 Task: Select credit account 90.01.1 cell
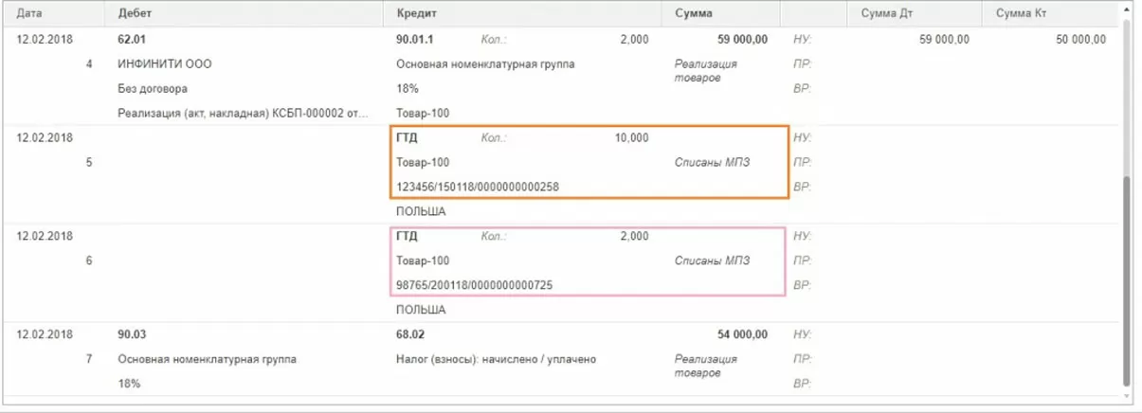[x=416, y=40]
